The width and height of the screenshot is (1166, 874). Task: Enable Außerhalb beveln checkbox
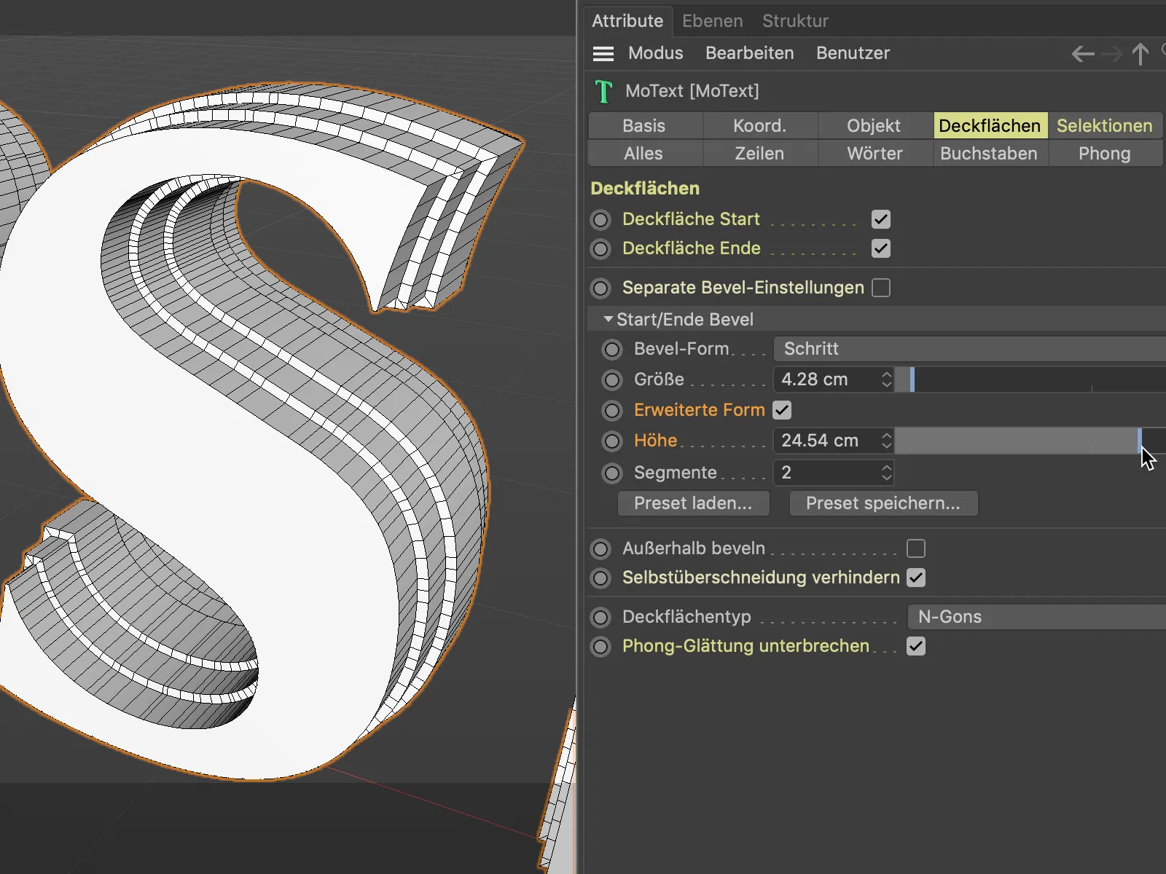[x=916, y=548]
